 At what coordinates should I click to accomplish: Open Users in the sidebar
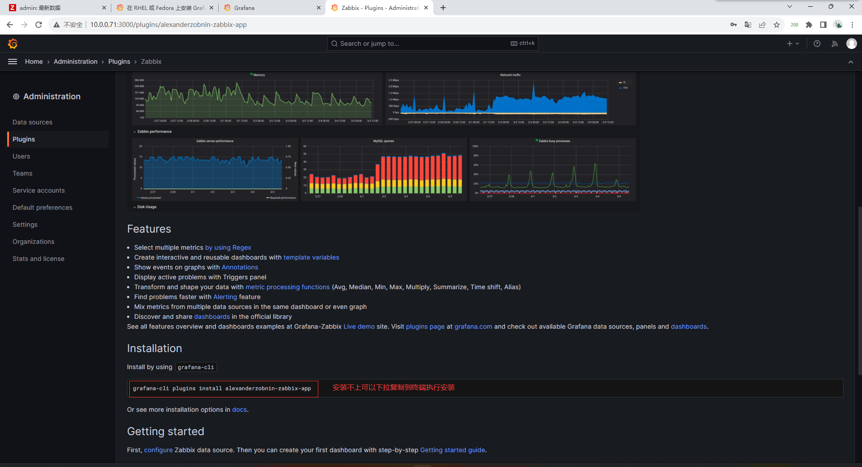pyautogui.click(x=21, y=156)
